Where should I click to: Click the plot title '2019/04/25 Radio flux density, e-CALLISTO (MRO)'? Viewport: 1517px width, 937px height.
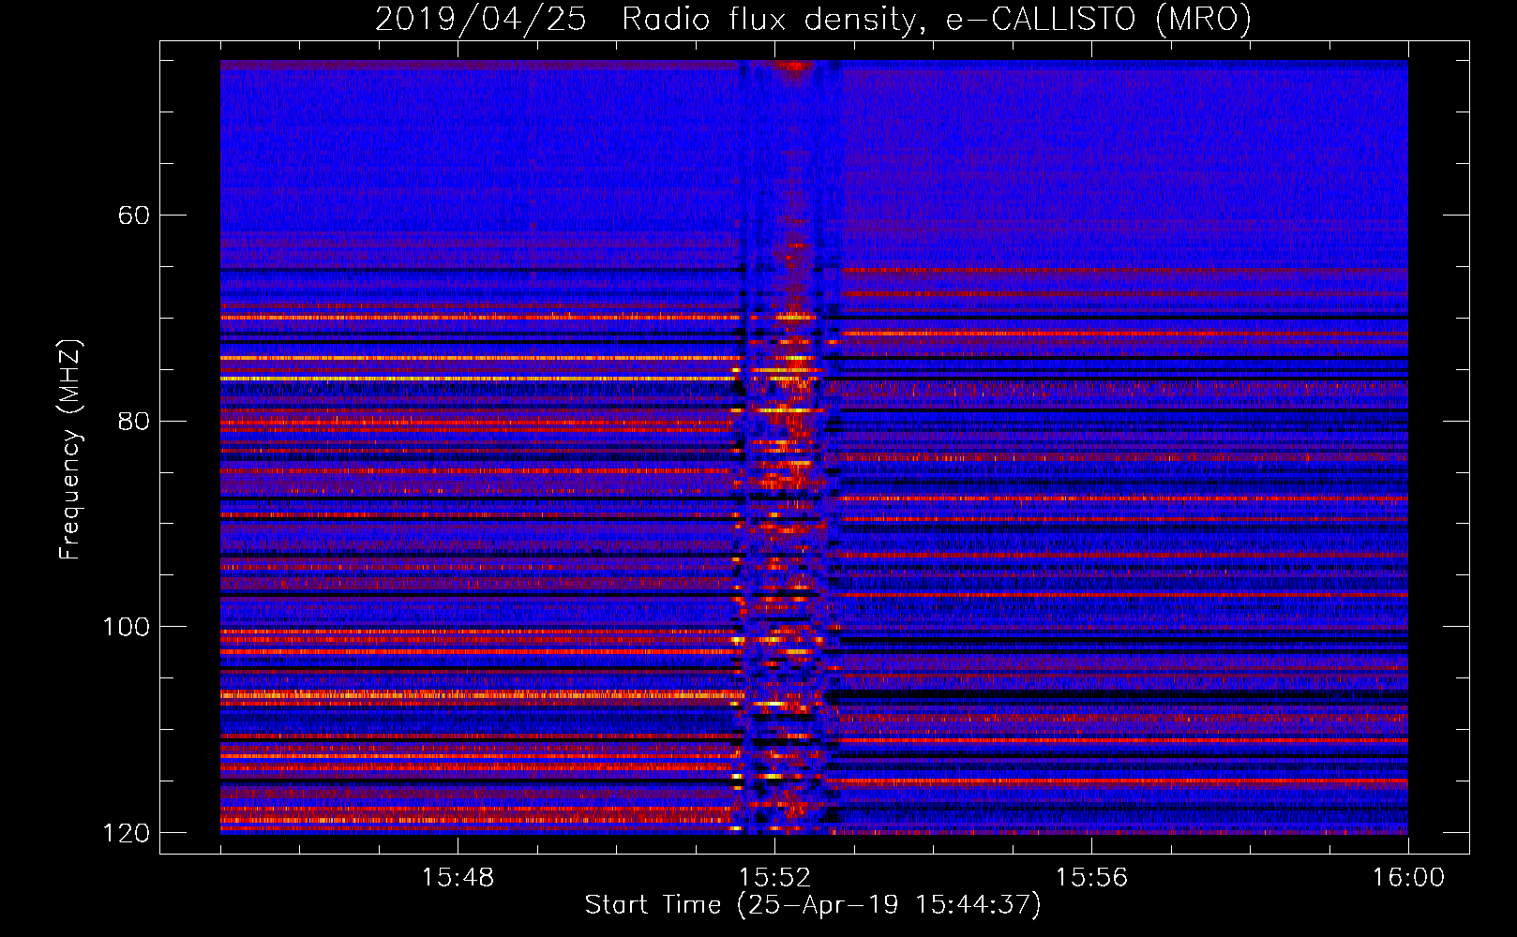813,19
